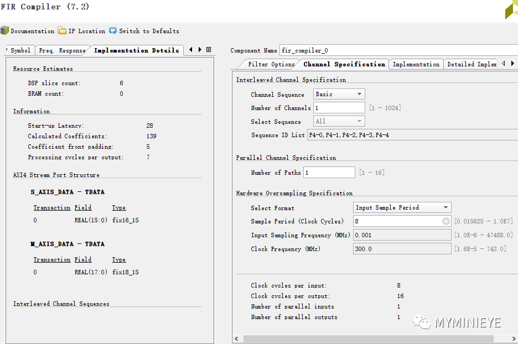The width and height of the screenshot is (518, 344).
Task: Click the Number of Paths field
Action: click(x=329, y=173)
